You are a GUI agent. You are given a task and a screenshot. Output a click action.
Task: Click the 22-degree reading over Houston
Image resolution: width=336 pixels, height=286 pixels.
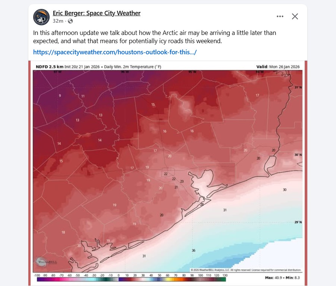pos(166,173)
